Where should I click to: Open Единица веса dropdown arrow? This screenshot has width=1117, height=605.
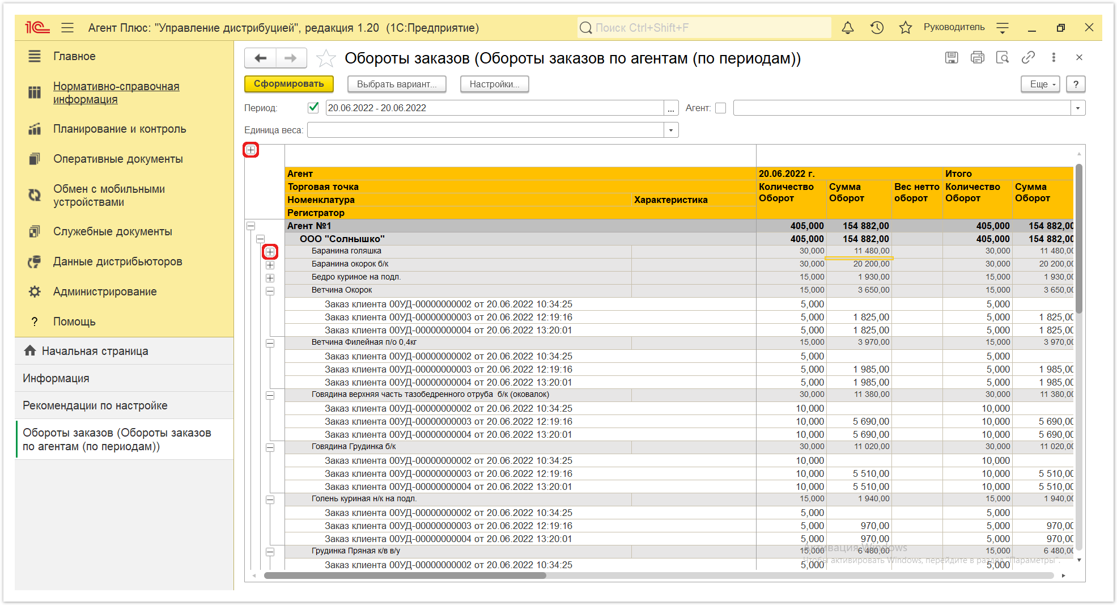pos(671,130)
